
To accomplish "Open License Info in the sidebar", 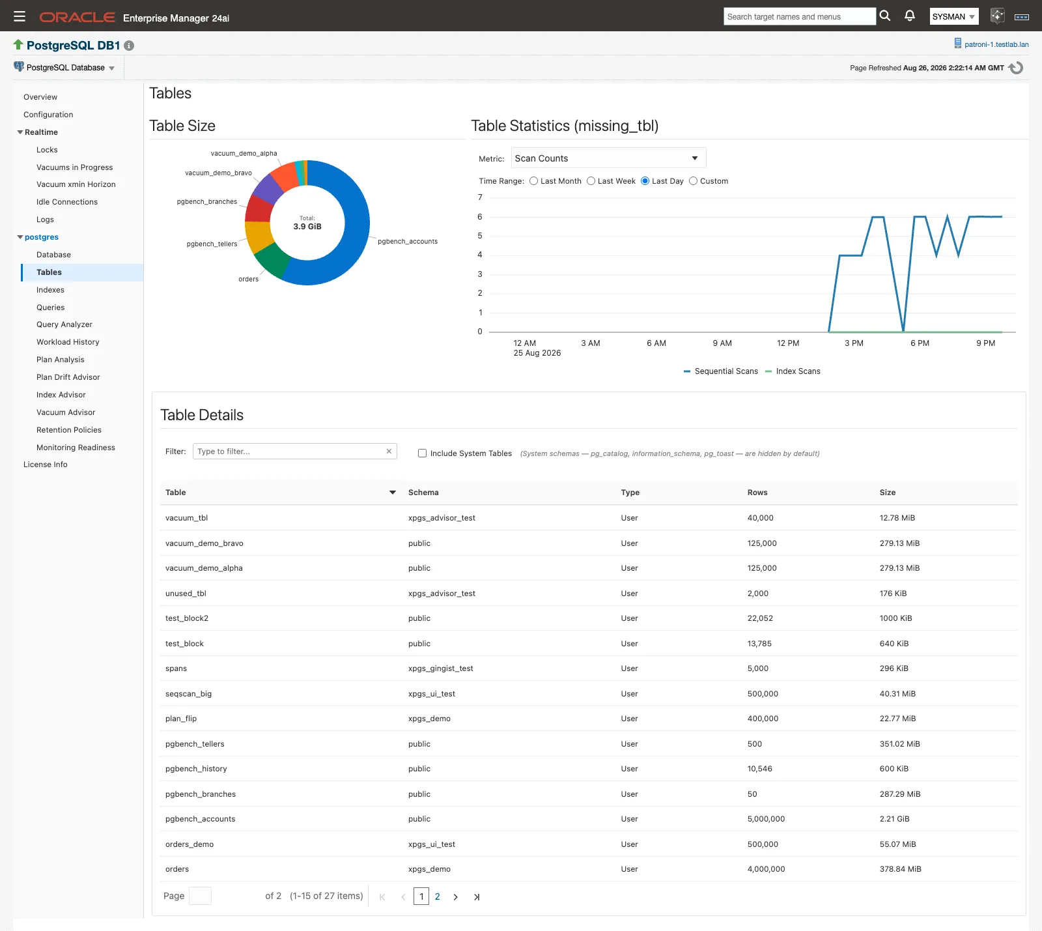I will [x=46, y=465].
